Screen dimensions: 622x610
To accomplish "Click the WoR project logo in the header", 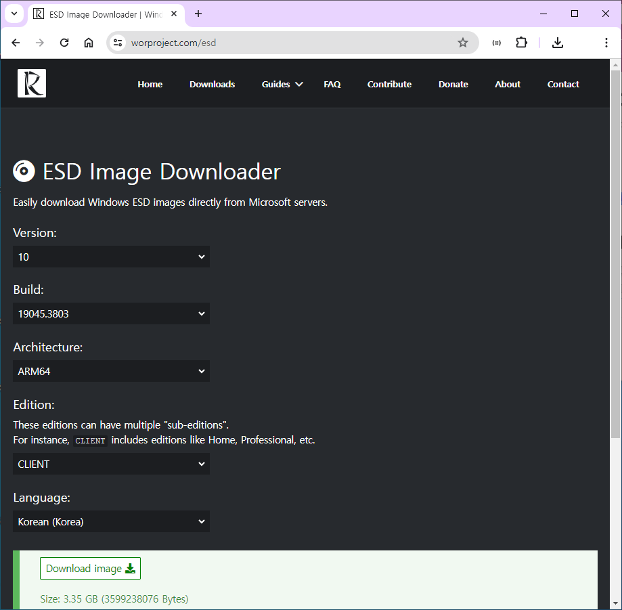I will coord(32,83).
